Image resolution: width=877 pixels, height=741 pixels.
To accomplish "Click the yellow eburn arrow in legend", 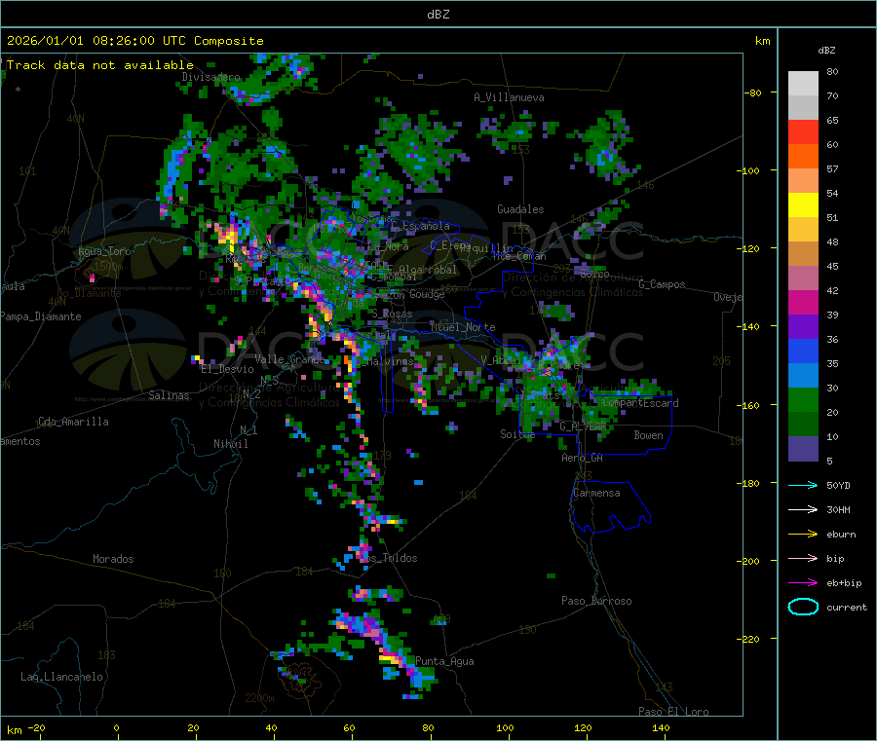I will pyautogui.click(x=803, y=535).
